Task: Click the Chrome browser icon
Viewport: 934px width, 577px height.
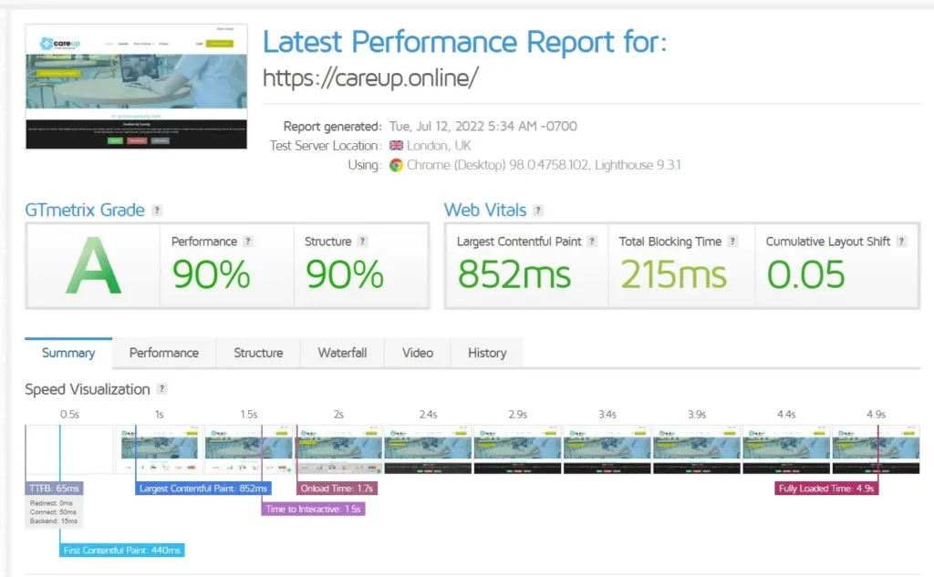Action: point(396,165)
